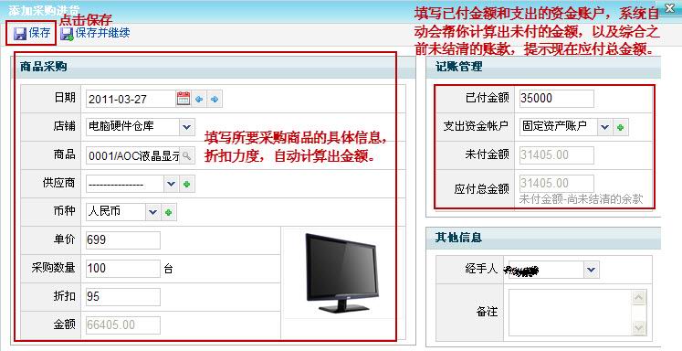Expand the 店铺 store dropdown

186,127
